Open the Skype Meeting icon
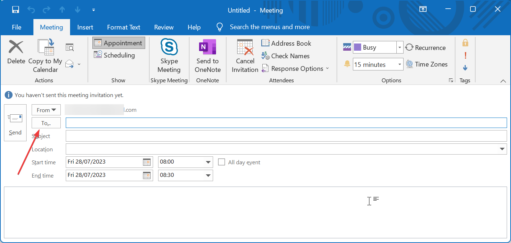511x243 pixels. tap(169, 47)
